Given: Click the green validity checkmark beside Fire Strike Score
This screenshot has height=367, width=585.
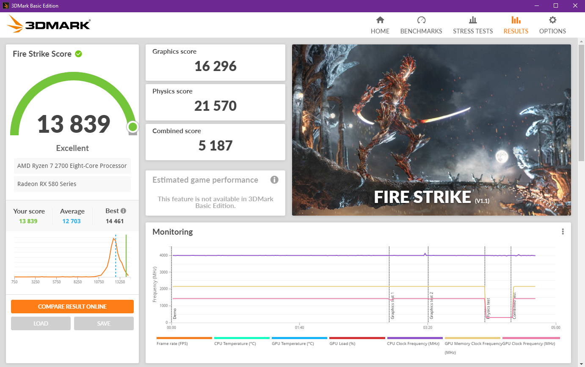Looking at the screenshot, I should [78, 54].
